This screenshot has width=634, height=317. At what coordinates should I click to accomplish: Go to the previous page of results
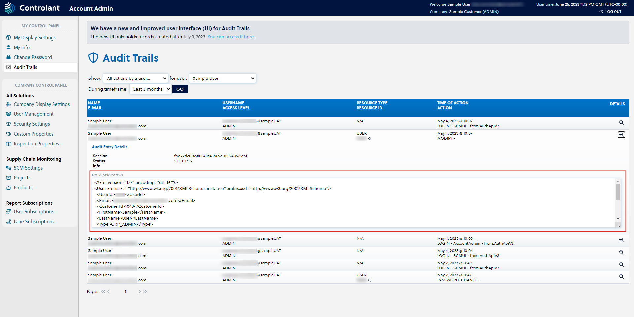tap(109, 291)
